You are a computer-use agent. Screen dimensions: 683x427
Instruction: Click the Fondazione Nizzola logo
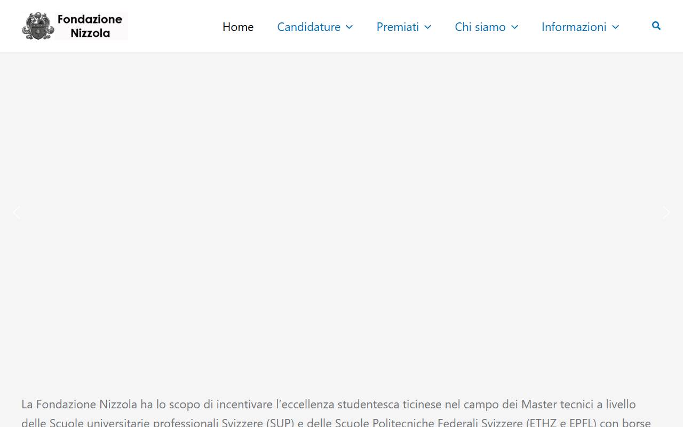pyautogui.click(x=75, y=26)
